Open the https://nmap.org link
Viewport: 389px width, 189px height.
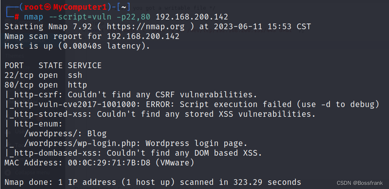[x=146, y=26]
